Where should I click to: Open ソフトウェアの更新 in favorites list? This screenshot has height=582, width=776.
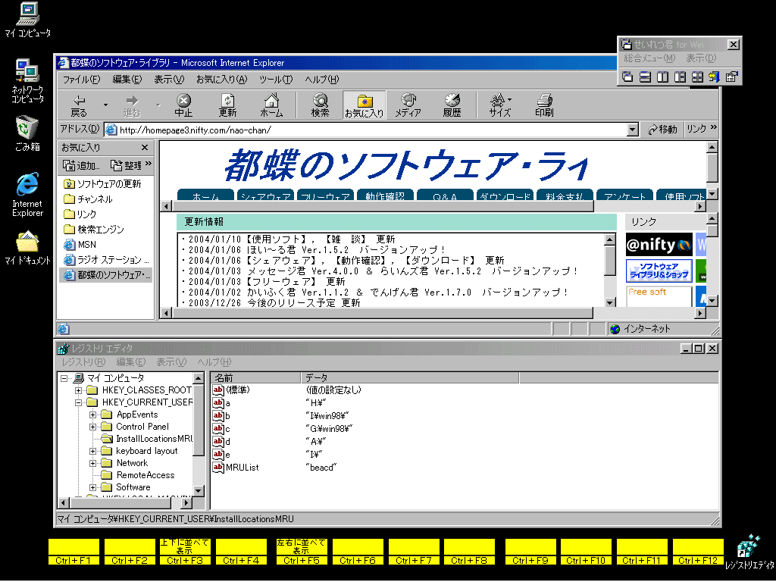[102, 183]
